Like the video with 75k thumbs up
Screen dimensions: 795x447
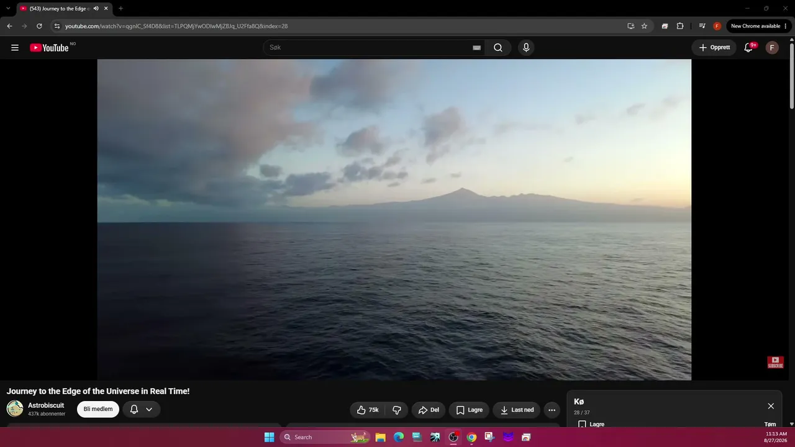tap(368, 410)
